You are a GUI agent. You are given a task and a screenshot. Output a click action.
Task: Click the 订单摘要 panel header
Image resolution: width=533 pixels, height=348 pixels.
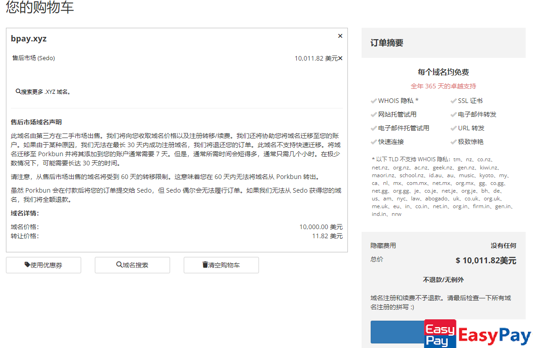pyautogui.click(x=387, y=43)
